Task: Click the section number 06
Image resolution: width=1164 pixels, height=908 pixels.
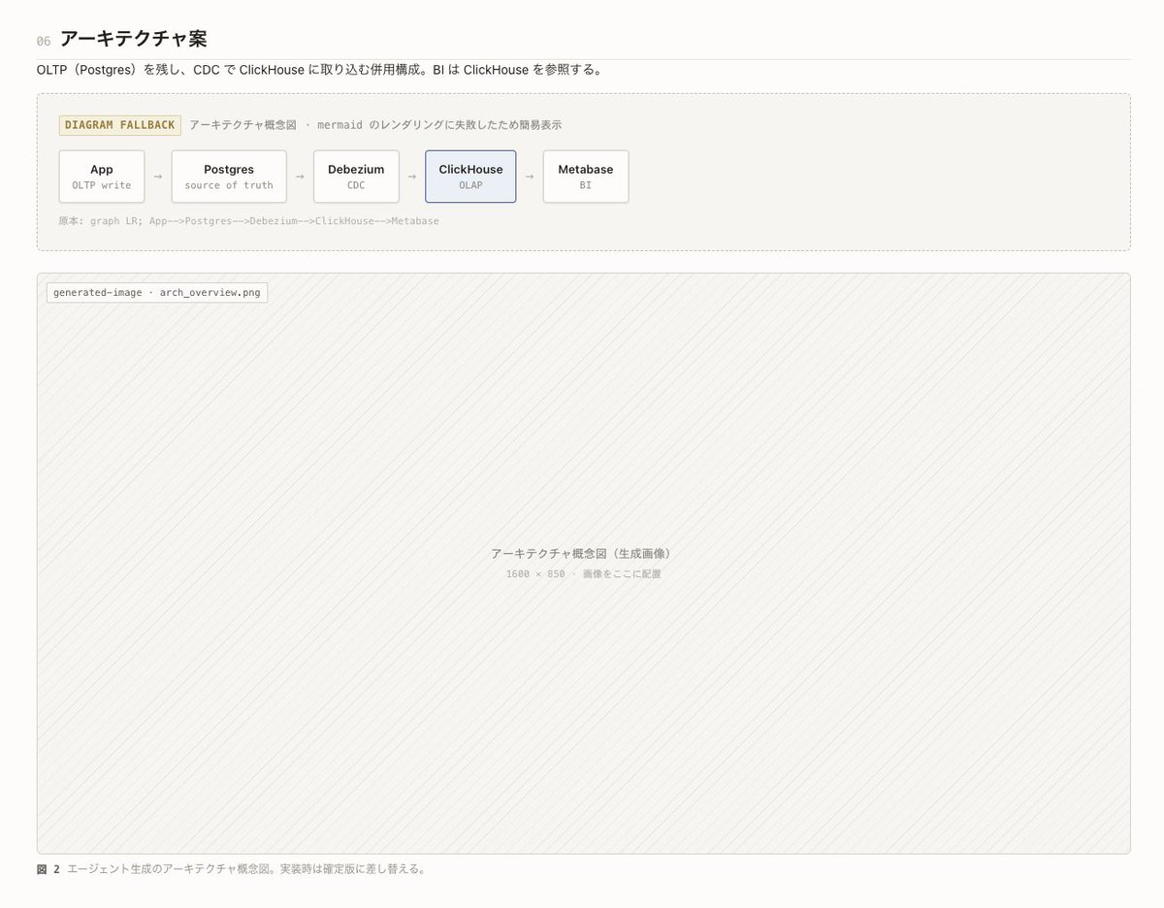Action: [44, 42]
